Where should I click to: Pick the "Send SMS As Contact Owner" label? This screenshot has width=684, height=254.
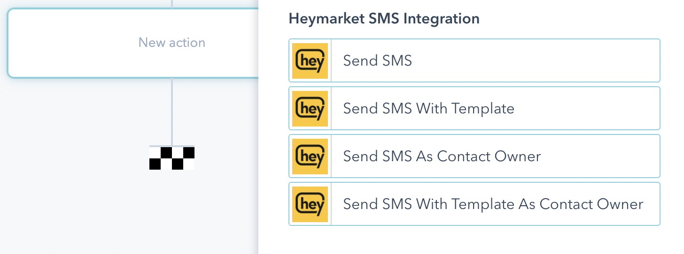pyautogui.click(x=442, y=156)
